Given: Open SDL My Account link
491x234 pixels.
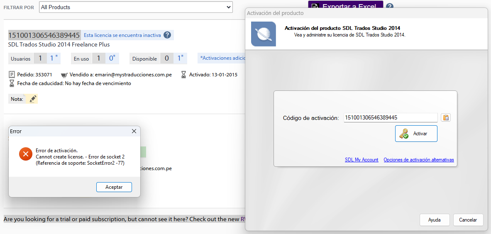Looking at the screenshot, I should tap(362, 160).
